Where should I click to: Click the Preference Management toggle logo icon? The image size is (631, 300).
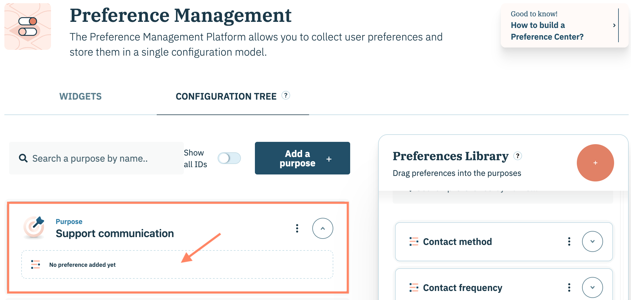pyautogui.click(x=28, y=27)
